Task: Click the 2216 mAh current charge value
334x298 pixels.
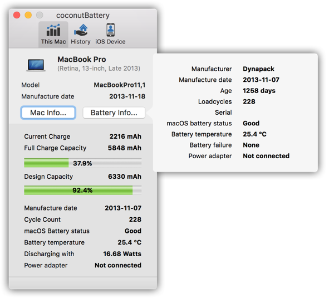Action: point(125,136)
